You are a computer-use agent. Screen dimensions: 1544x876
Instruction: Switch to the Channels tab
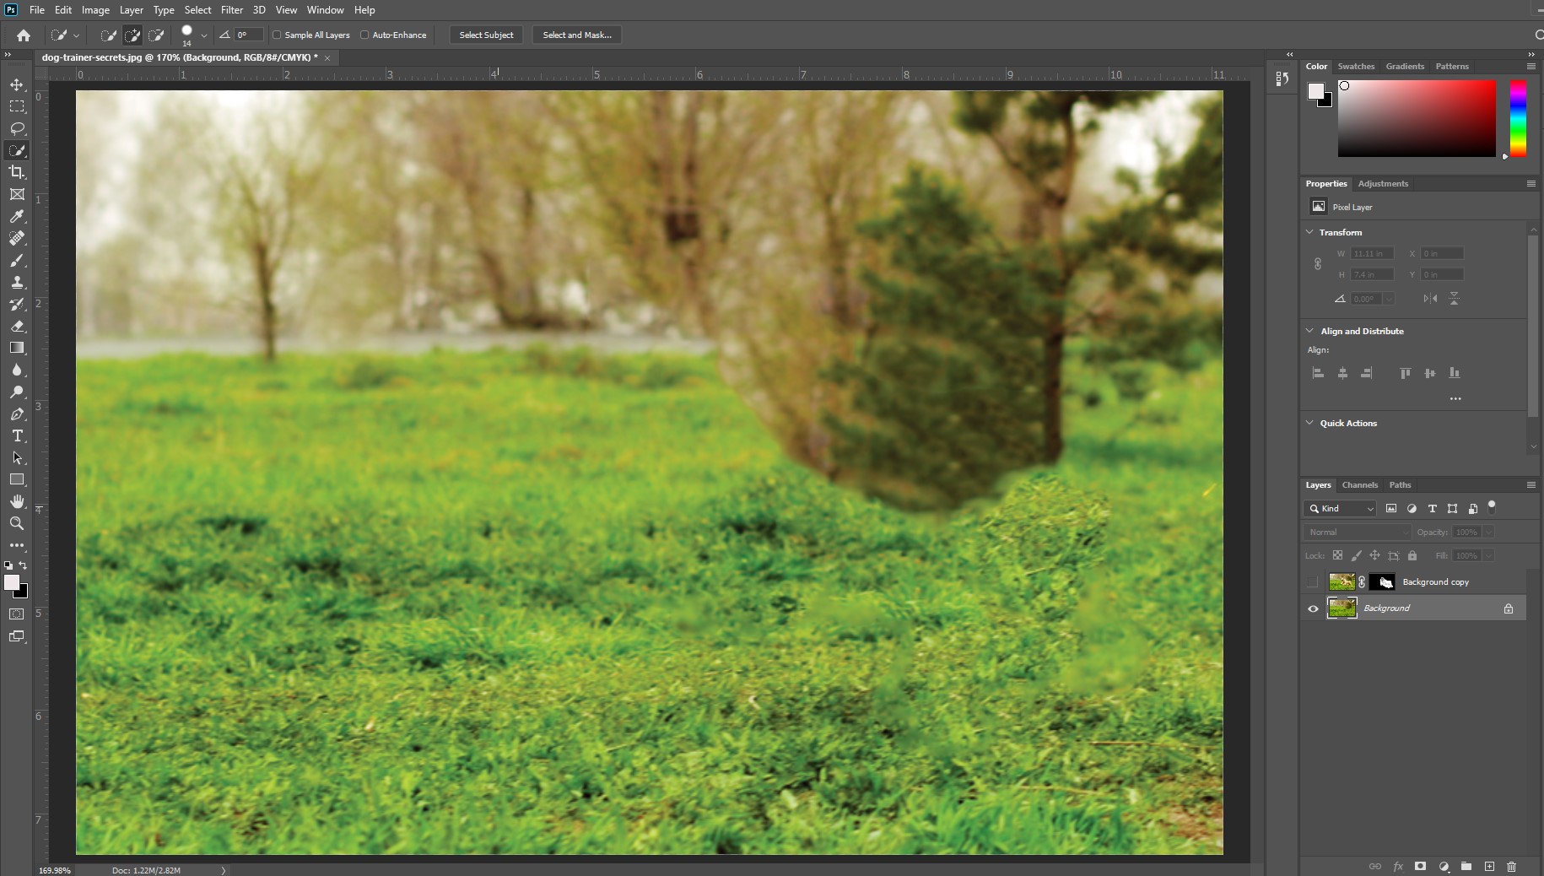coord(1359,485)
